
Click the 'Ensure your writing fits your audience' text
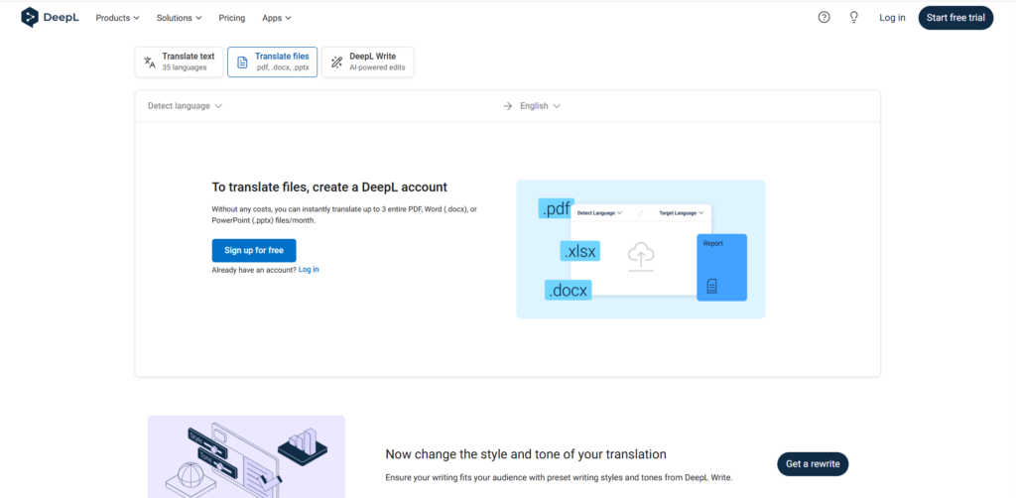click(559, 478)
